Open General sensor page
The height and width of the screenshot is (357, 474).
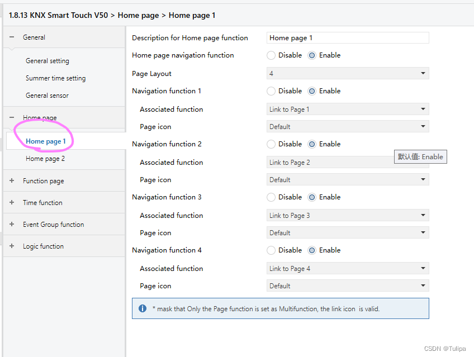pyautogui.click(x=47, y=96)
